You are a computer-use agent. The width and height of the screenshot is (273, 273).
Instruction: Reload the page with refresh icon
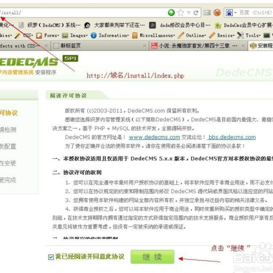click(x=196, y=13)
